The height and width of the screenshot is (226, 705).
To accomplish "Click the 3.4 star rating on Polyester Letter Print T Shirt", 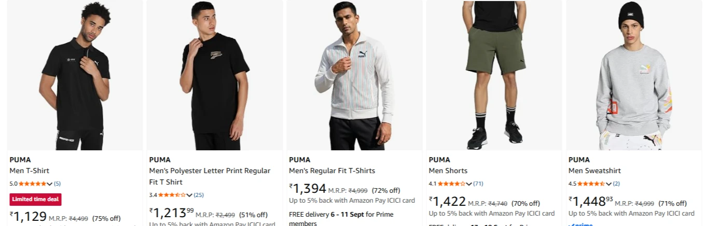I will tap(172, 195).
